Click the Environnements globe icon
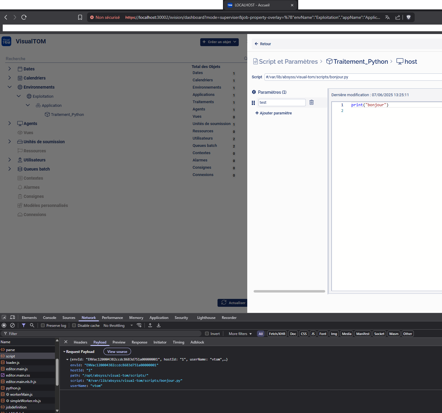 pyautogui.click(x=20, y=87)
